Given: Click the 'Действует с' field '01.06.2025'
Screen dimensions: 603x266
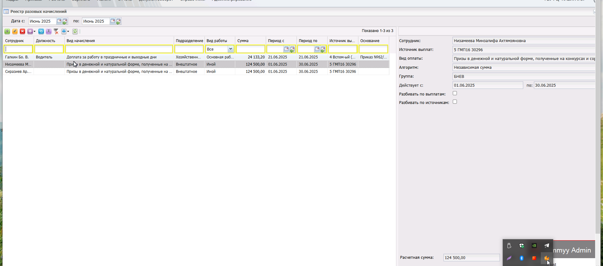Looking at the screenshot, I should [x=488, y=85].
